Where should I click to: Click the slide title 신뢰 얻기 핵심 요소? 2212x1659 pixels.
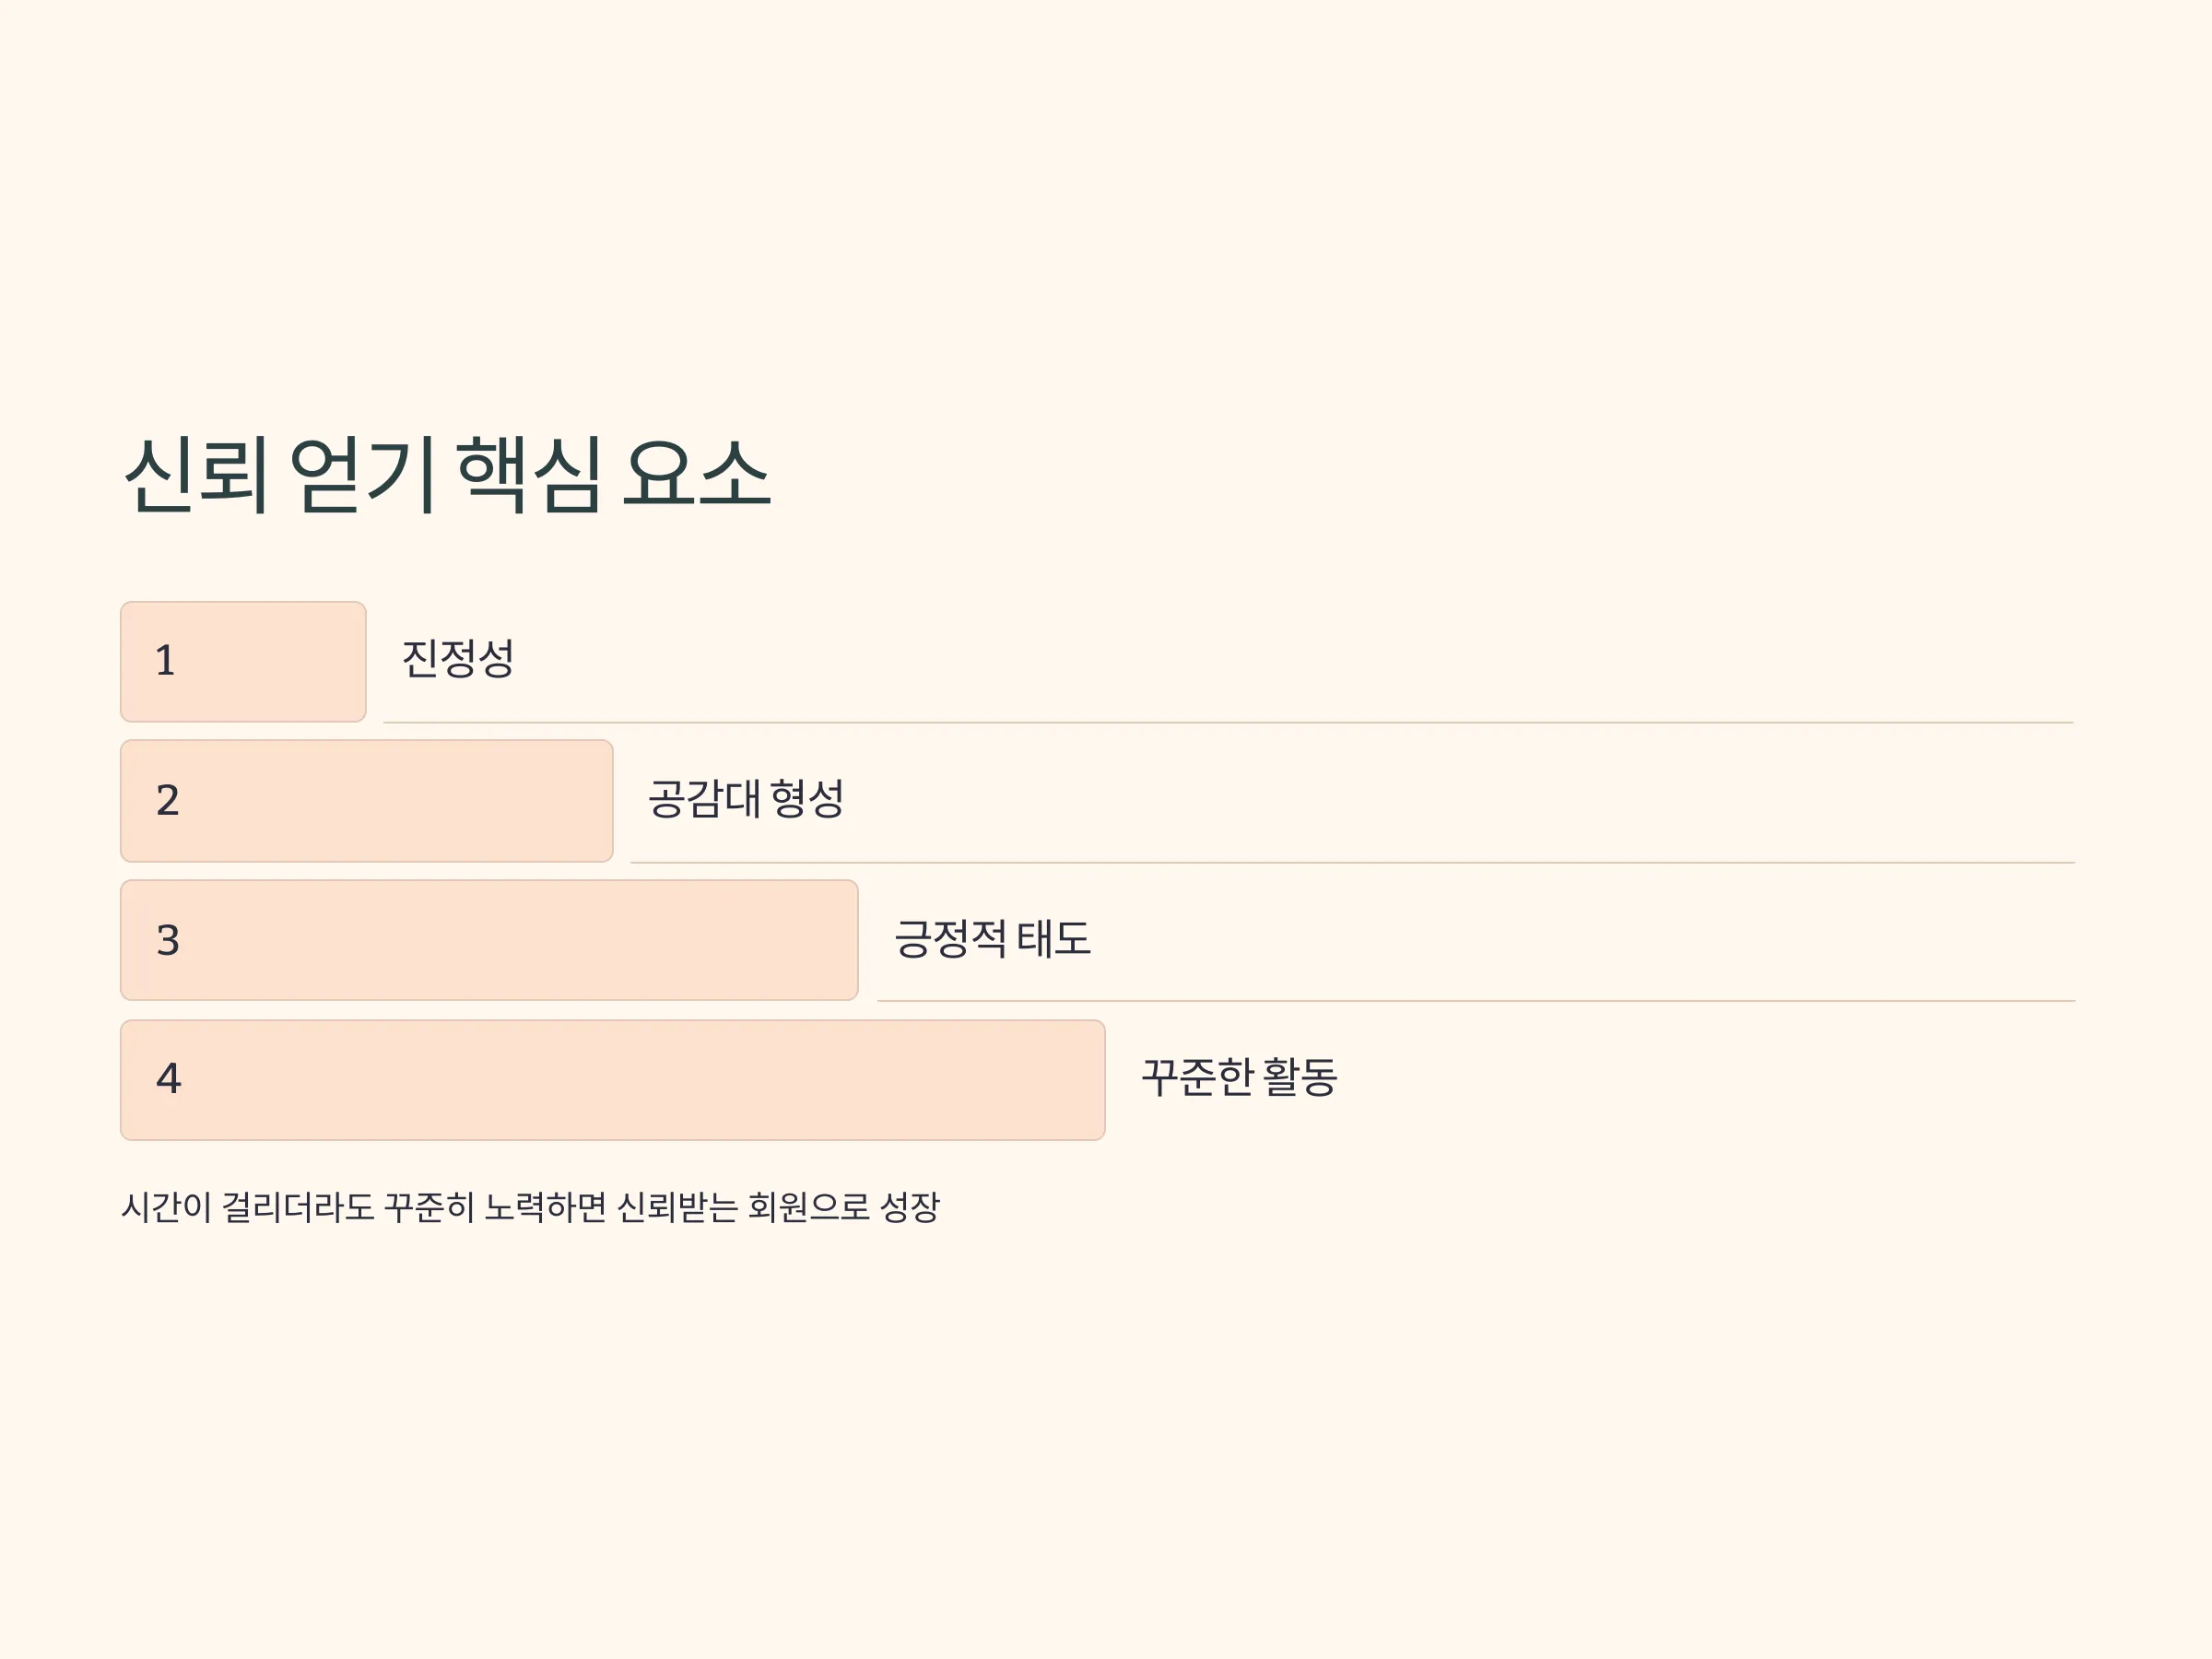click(447, 475)
